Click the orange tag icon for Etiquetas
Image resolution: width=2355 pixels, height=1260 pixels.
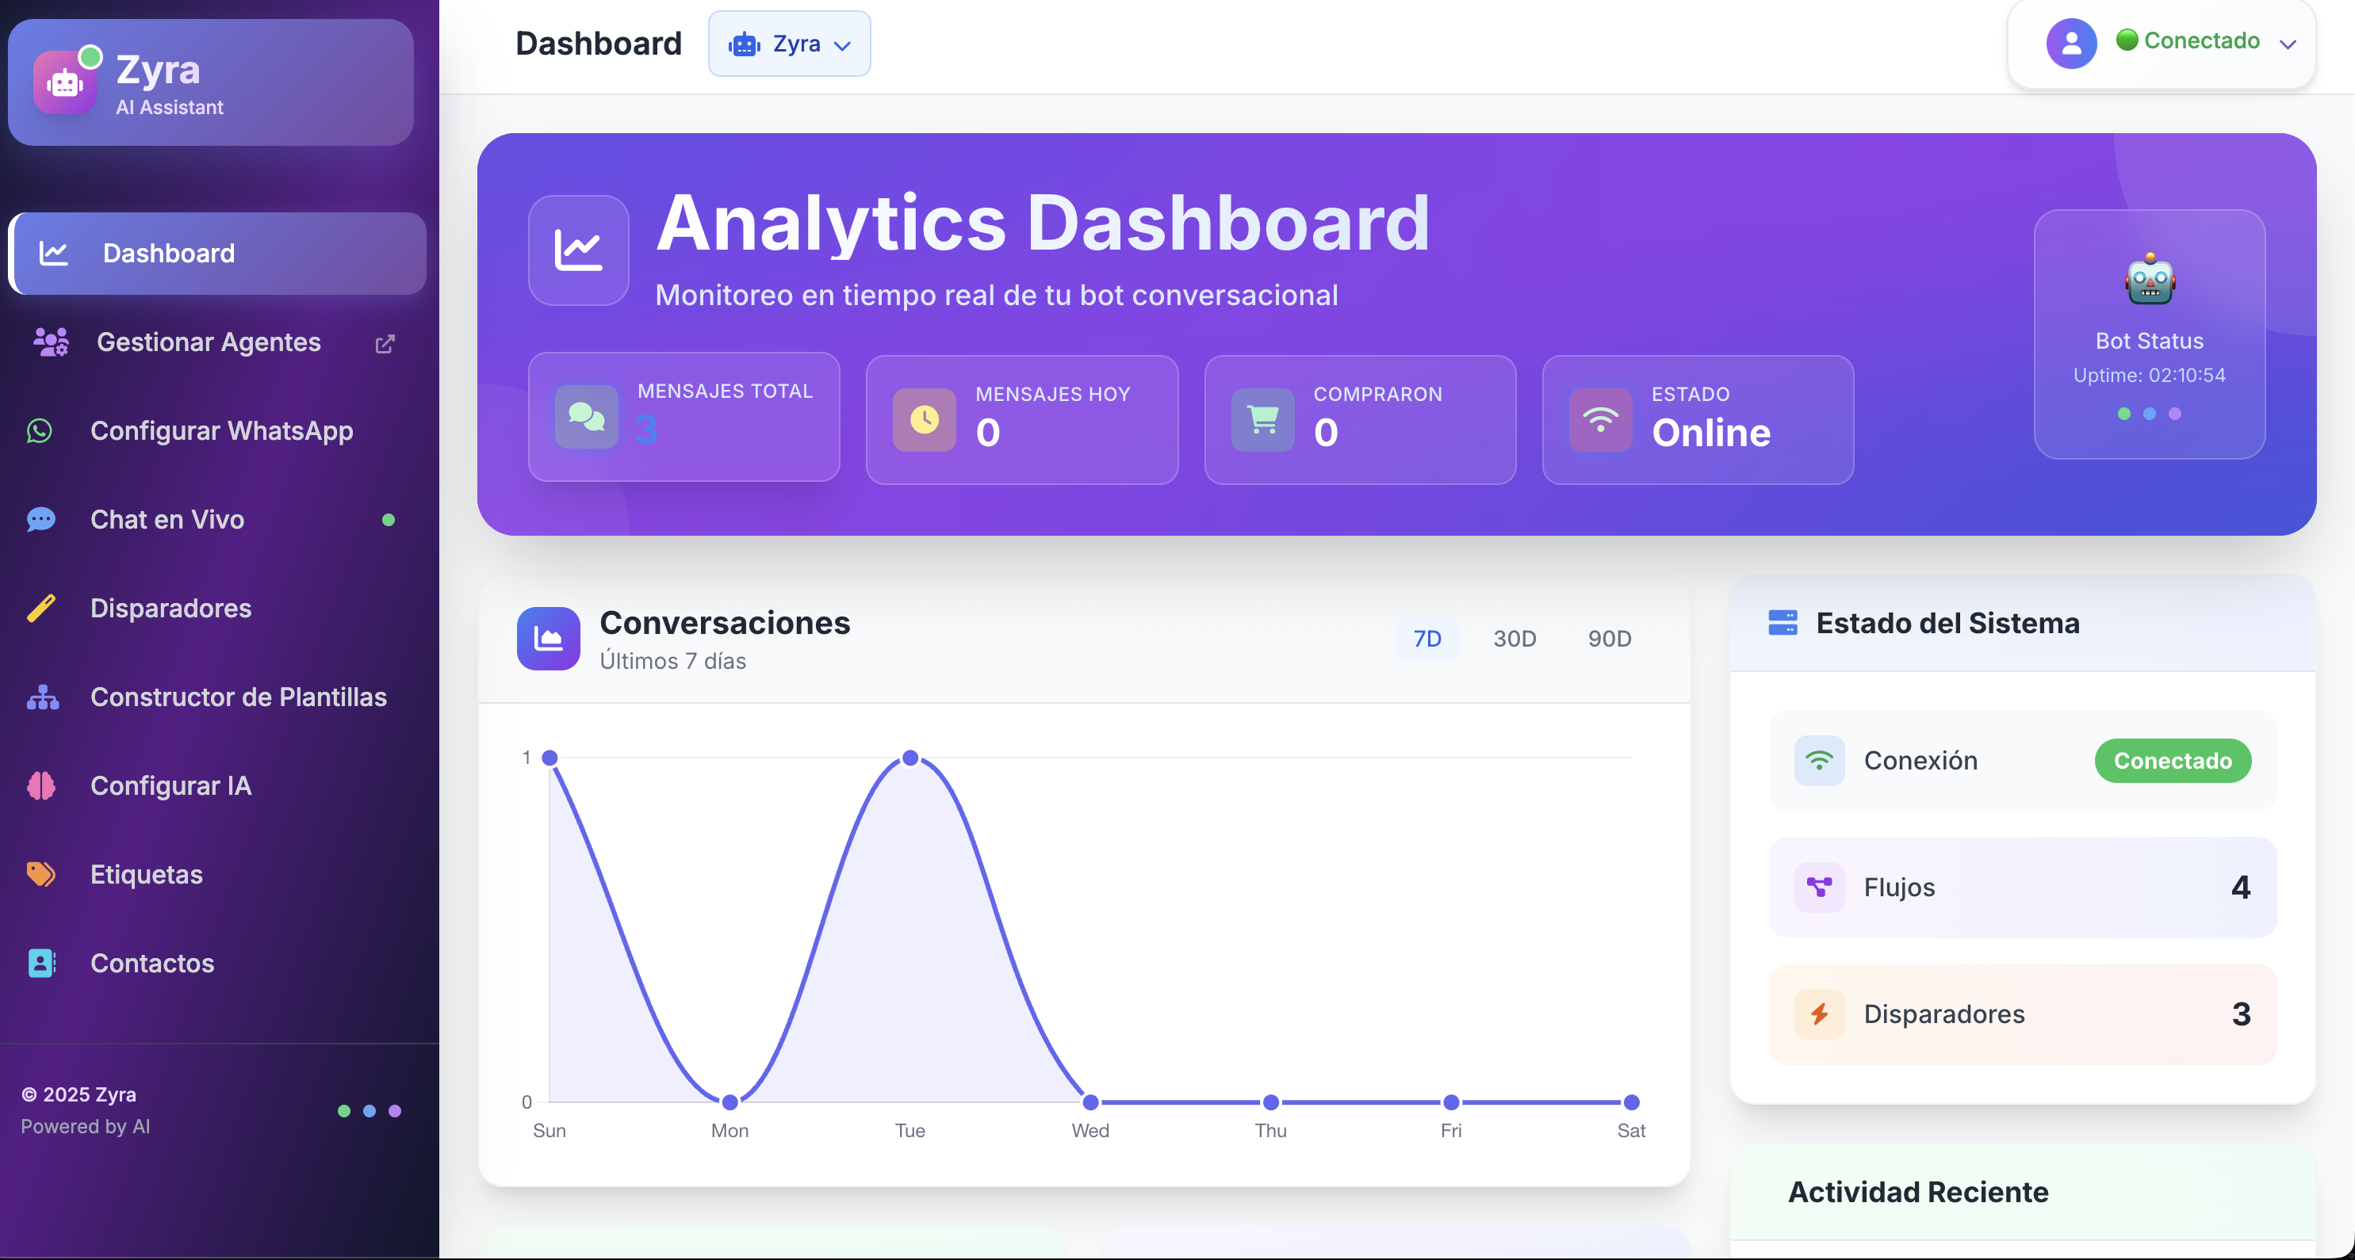[x=41, y=874]
